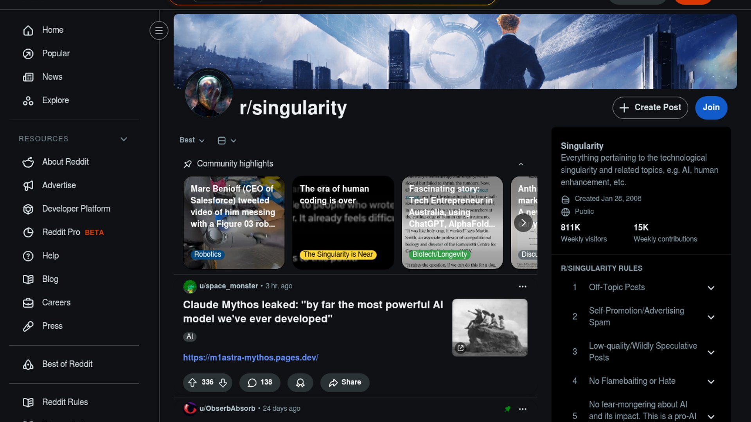The width and height of the screenshot is (751, 422).
Task: Expand the Off-Topic Posts rule
Action: tap(711, 288)
